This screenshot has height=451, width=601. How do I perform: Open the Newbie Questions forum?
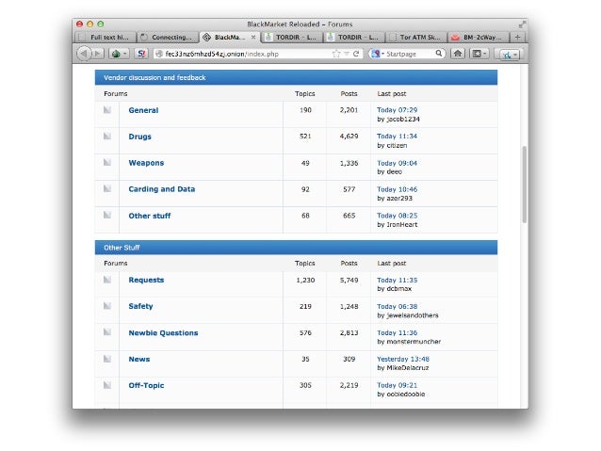click(x=163, y=333)
